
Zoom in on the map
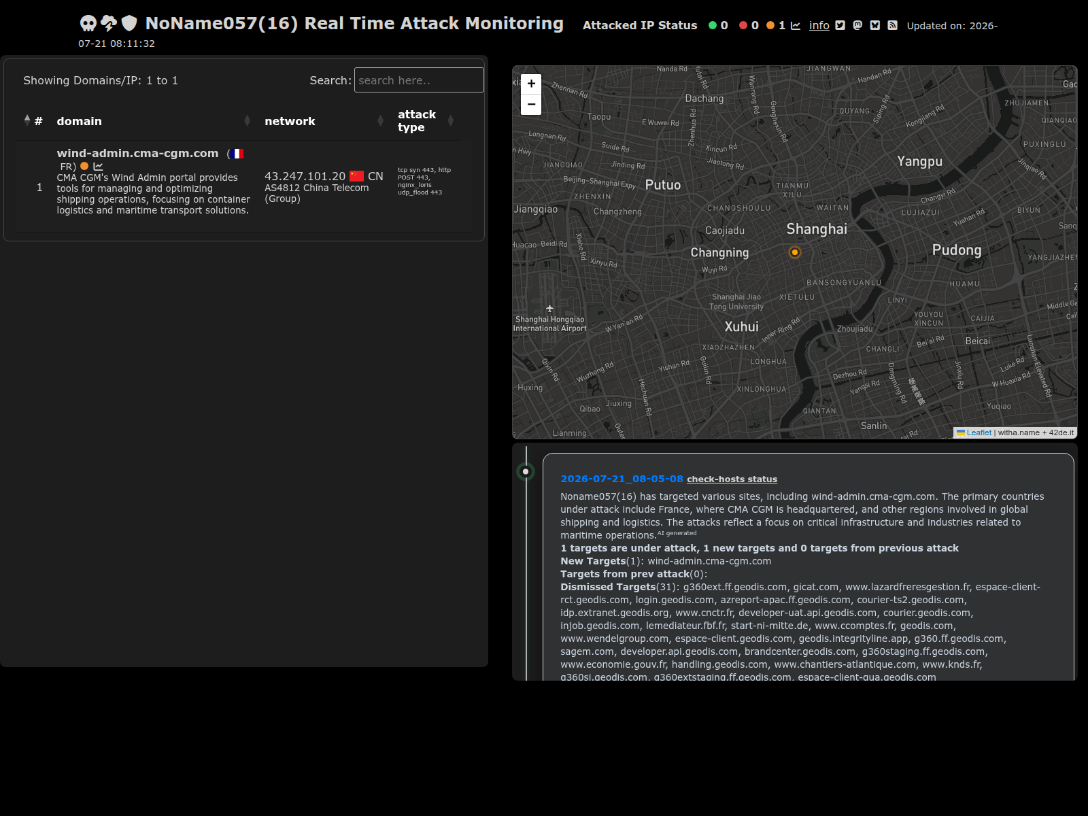pos(531,84)
